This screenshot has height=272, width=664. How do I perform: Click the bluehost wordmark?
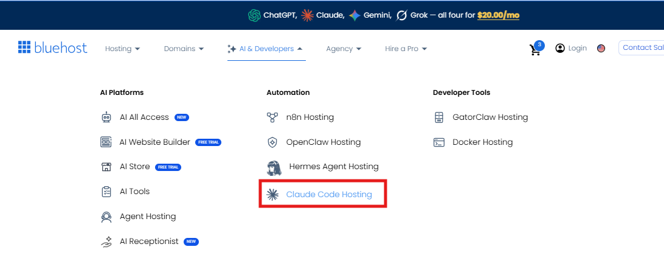pos(61,48)
